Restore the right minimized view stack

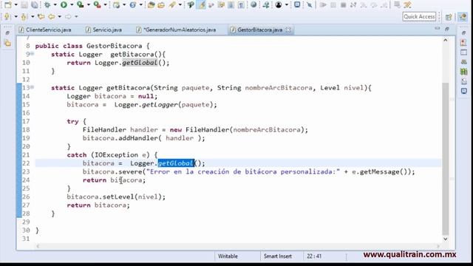[464, 33]
